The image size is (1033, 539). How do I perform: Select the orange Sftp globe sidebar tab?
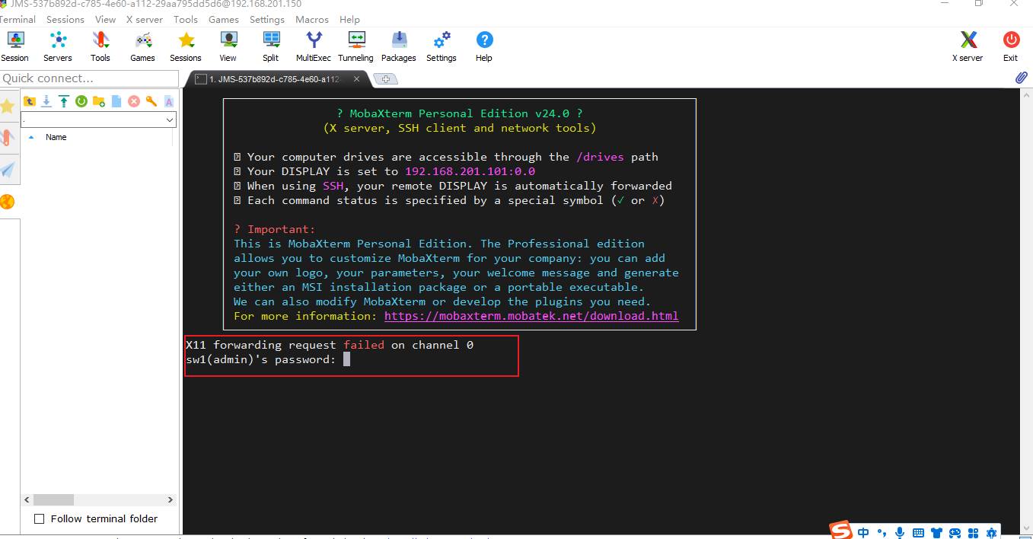(x=8, y=202)
